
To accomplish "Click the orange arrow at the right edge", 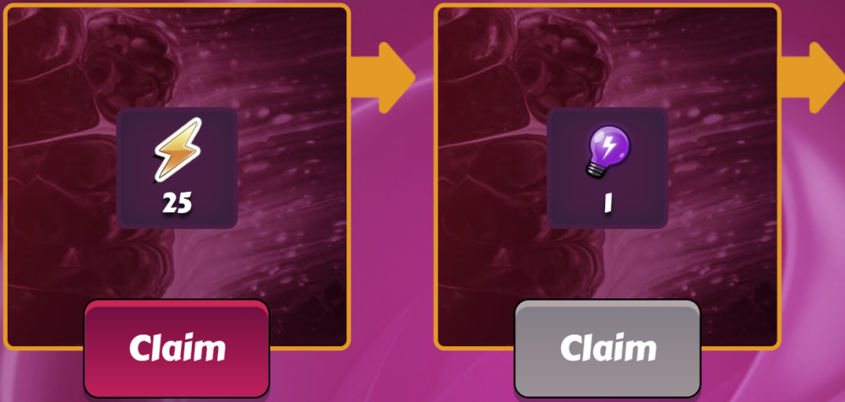I will click(x=813, y=78).
